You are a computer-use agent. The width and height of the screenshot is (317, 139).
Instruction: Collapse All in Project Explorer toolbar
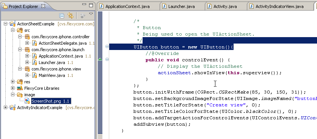(62, 16)
